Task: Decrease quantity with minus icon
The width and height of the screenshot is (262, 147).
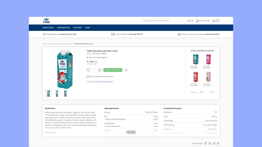Action: [x=89, y=70]
